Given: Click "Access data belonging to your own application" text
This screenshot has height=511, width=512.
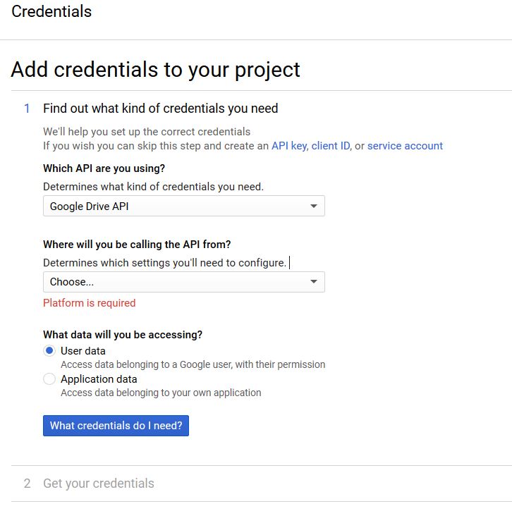Looking at the screenshot, I should (161, 393).
